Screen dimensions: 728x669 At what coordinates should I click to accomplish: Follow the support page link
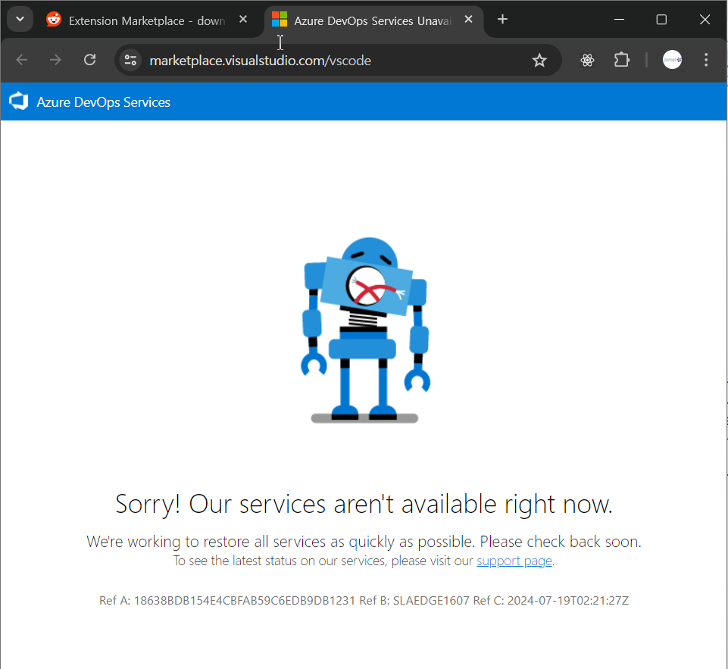(514, 561)
